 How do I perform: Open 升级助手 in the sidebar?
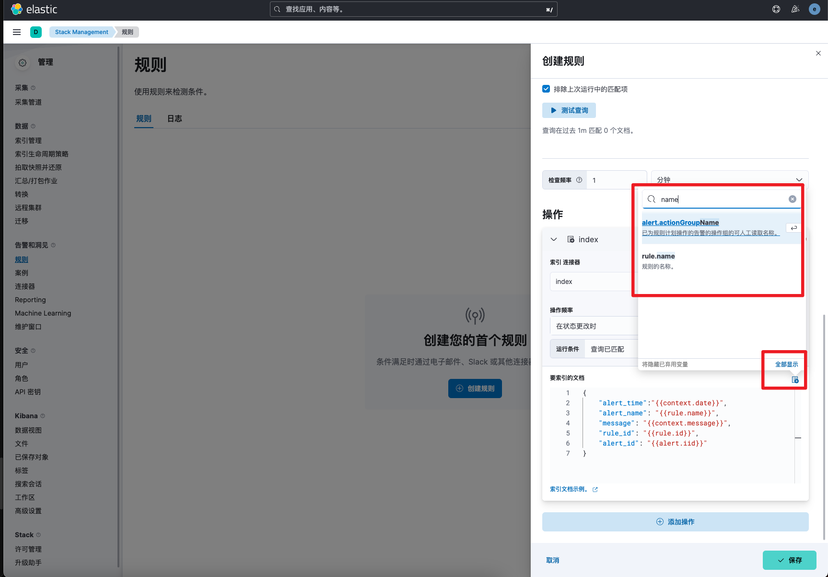click(28, 563)
